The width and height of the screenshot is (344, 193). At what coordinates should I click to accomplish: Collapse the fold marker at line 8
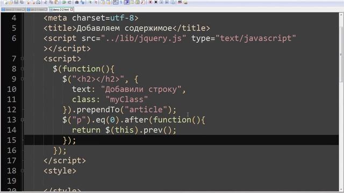[x=22, y=69]
